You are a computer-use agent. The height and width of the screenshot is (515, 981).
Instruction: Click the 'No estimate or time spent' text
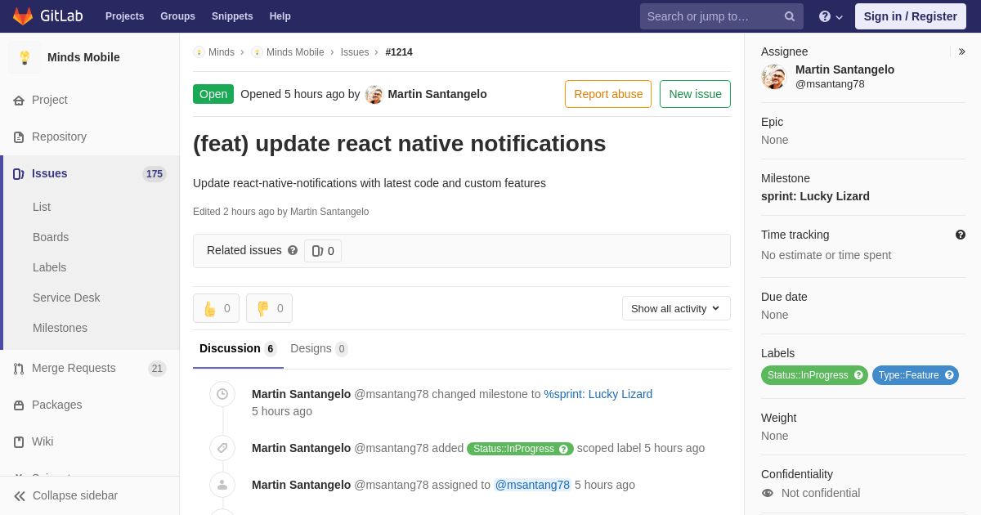pos(826,255)
